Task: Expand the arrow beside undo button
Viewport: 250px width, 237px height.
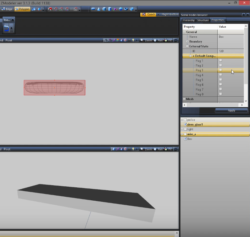Action: (12, 28)
